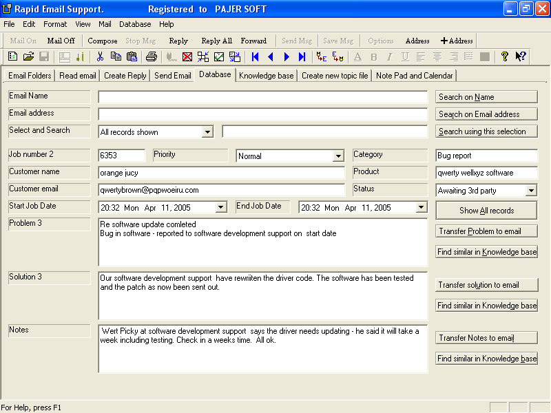The width and height of the screenshot is (551, 413).
Task: Click the +Address toolbar button
Action: point(457,41)
